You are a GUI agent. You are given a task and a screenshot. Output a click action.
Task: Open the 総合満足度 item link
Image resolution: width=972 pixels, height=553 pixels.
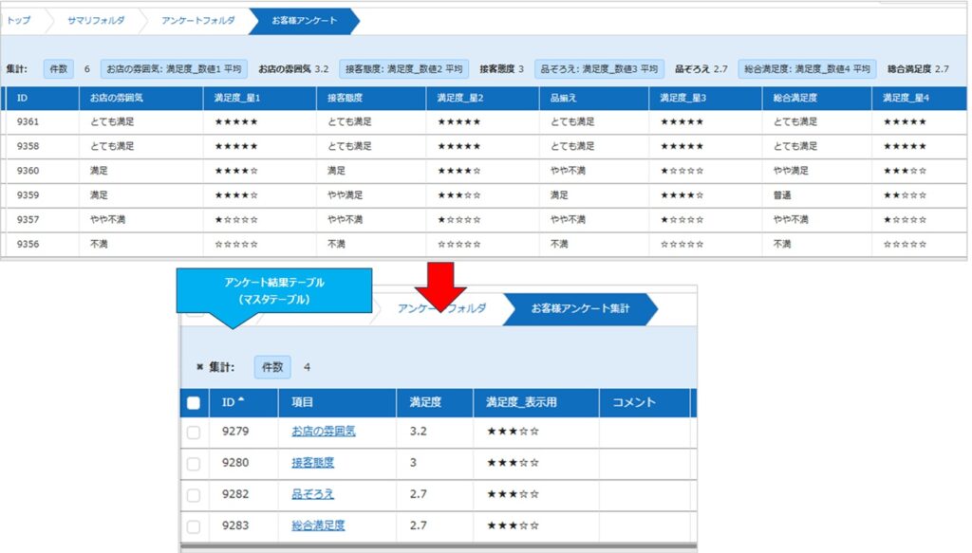[318, 525]
